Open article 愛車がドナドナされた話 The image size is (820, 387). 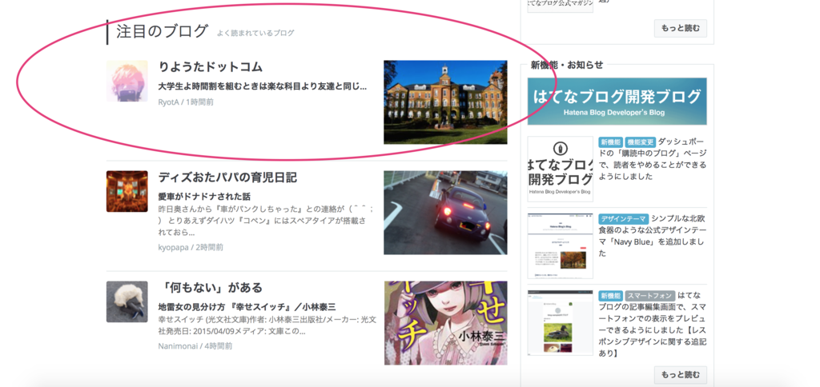point(204,197)
